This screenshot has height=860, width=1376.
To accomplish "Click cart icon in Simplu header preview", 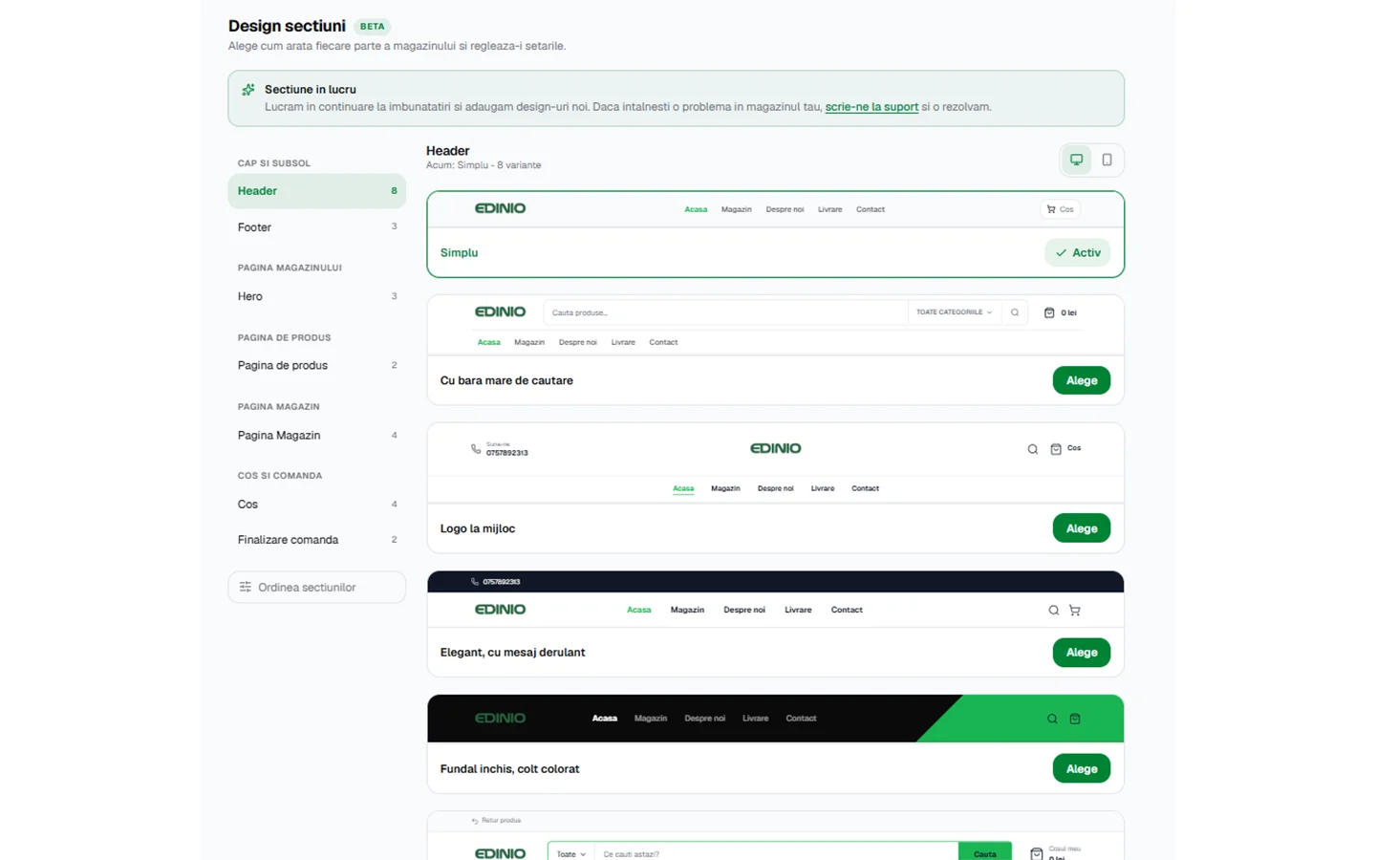I will [x=1051, y=209].
